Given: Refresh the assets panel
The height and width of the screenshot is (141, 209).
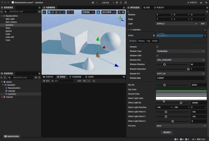Looking at the screenshot, I should click(39, 77).
